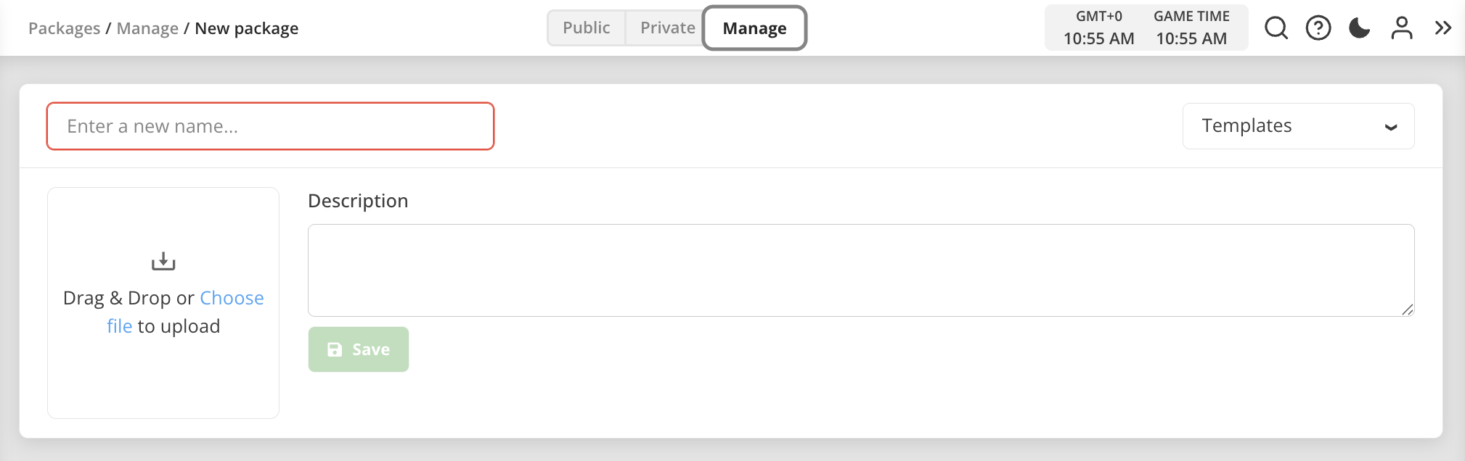Switch to the Private tab
The image size is (1465, 461).
tap(667, 28)
